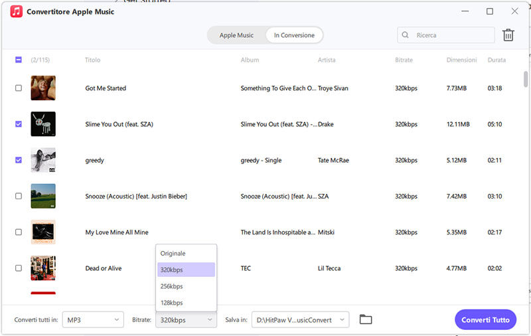Switch to the In Conversione tab
531x336 pixels.
coord(294,35)
